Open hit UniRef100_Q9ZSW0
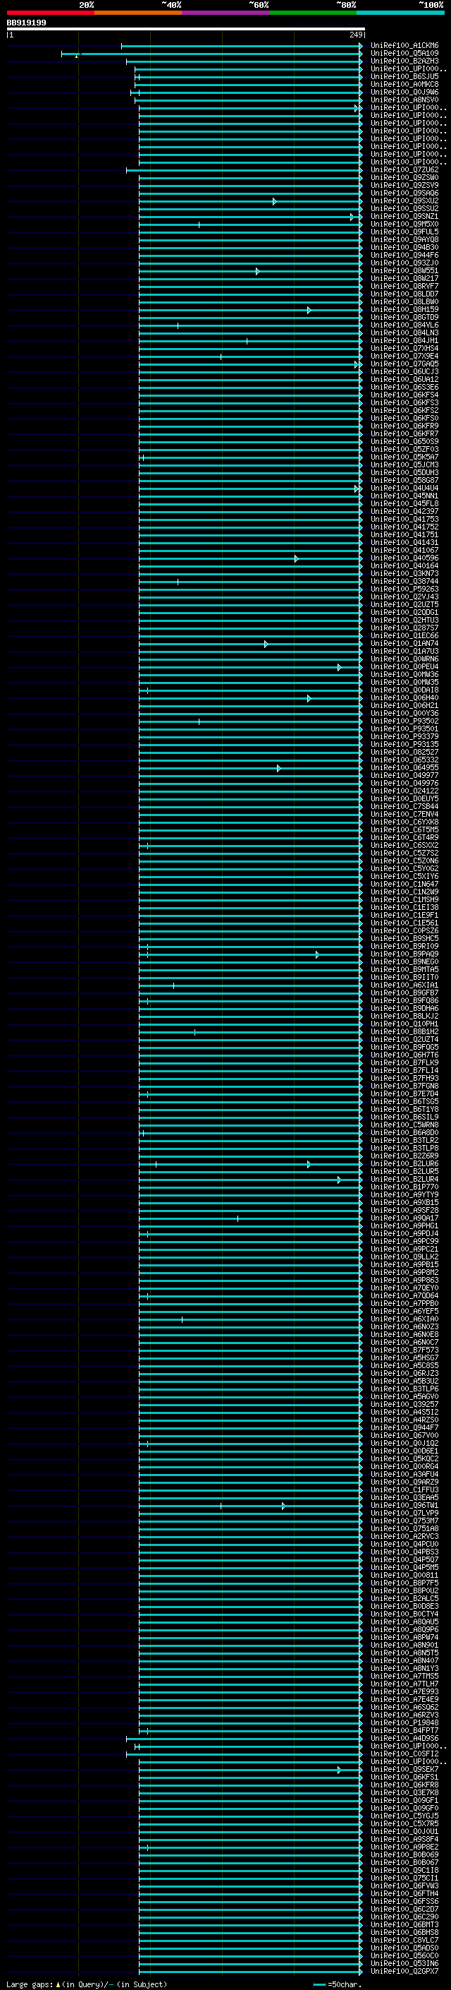 coord(404,178)
